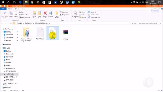Screen dimensions: 163x92
Task: Launch Microsoft Edge from taskbar
Action: (x=20, y=2)
